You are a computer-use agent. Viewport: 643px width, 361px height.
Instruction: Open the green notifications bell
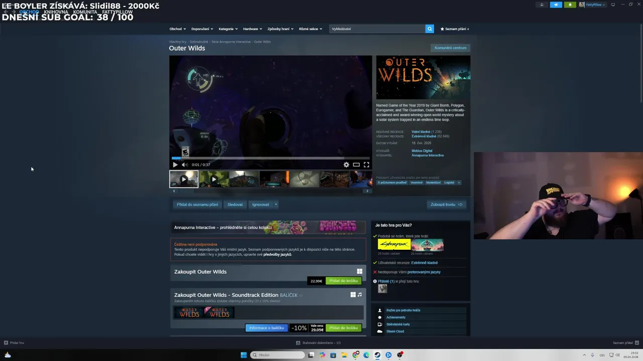570,5
